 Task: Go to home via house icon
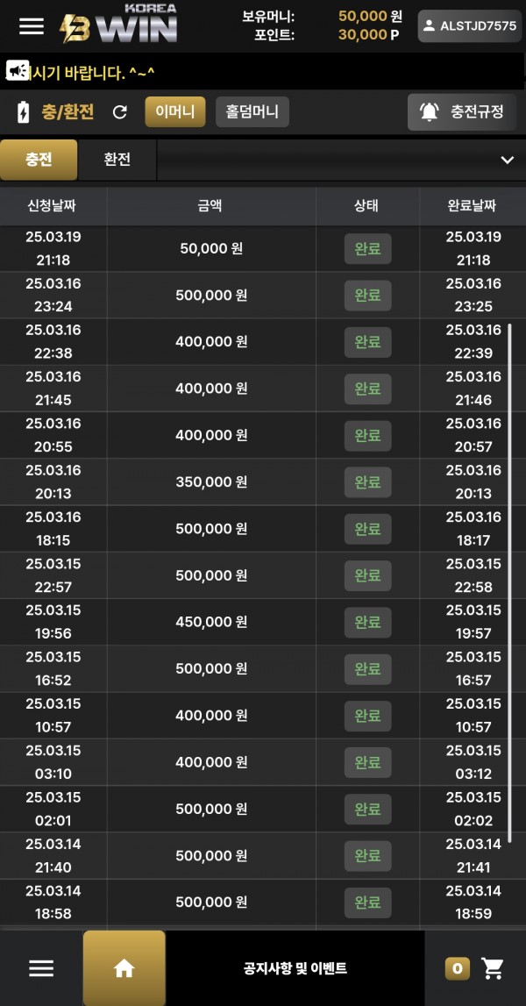[124, 968]
